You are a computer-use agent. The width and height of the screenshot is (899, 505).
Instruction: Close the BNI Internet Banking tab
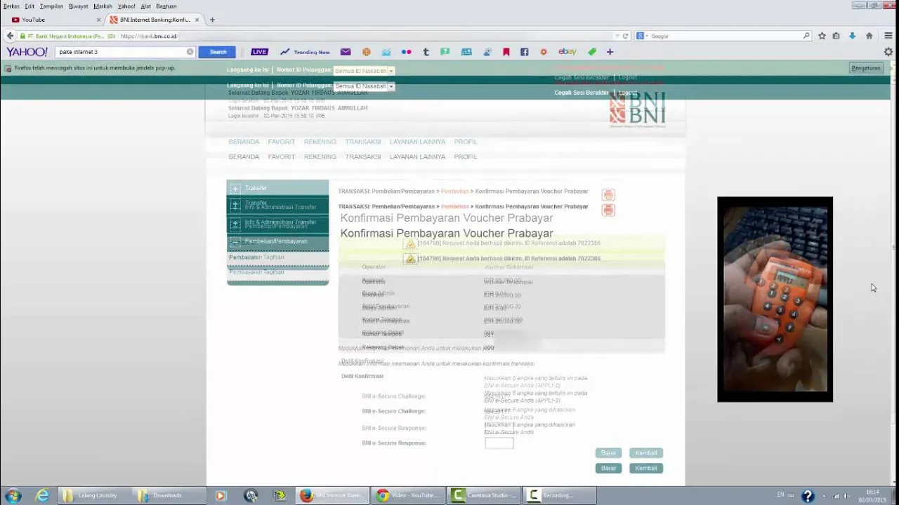pos(197,20)
